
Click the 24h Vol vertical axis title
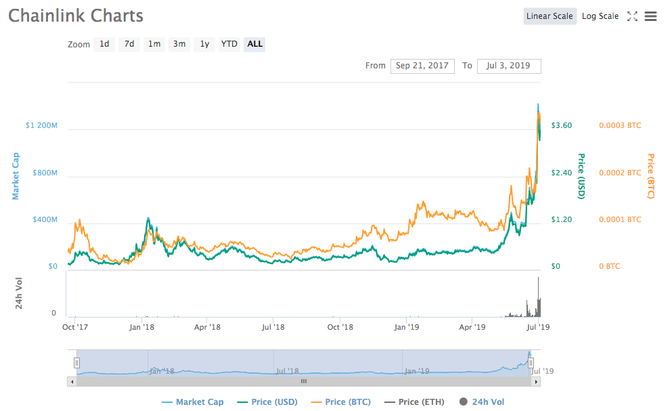point(18,293)
